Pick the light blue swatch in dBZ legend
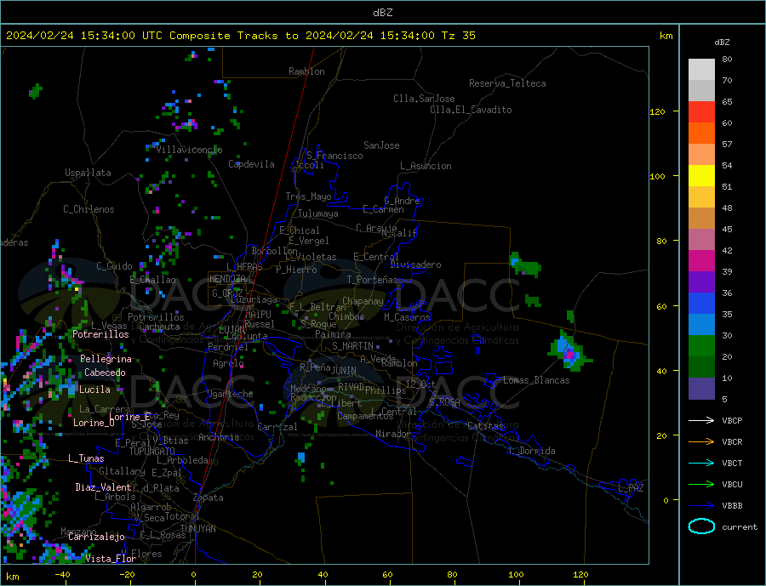Screen dimensions: 766x586 (701, 325)
